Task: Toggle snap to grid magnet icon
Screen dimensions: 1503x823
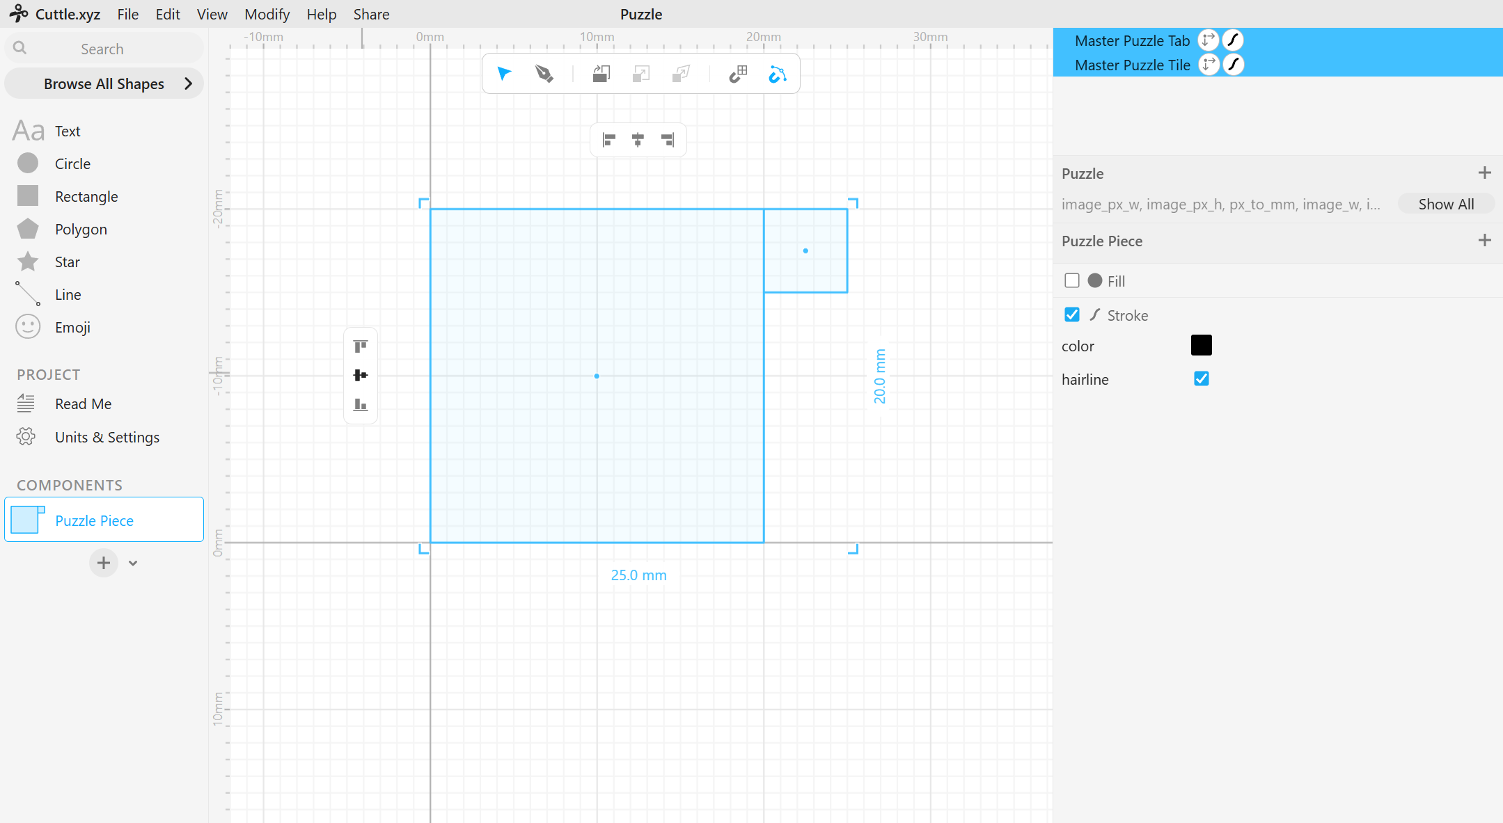Action: (x=738, y=74)
